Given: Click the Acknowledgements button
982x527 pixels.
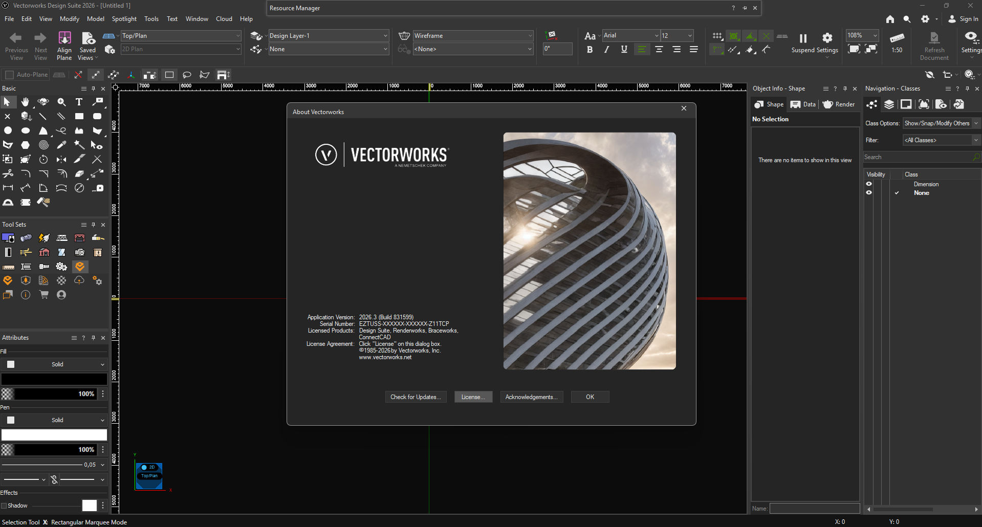Looking at the screenshot, I should point(532,397).
